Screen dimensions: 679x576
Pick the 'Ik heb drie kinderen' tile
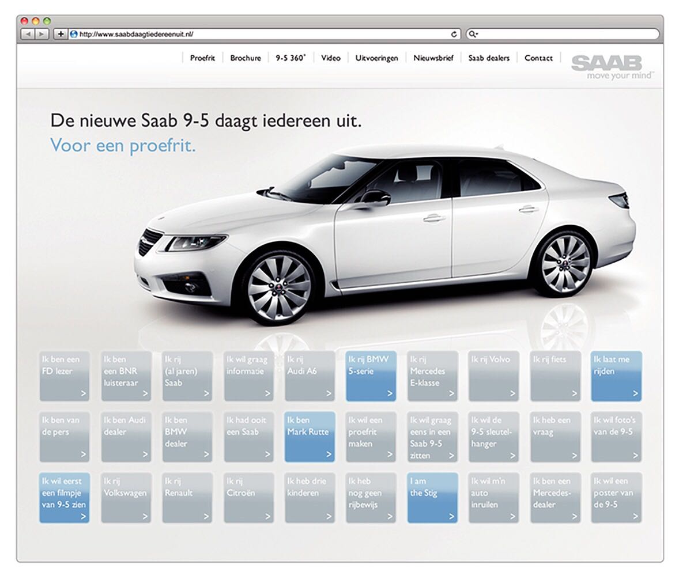pyautogui.click(x=310, y=498)
